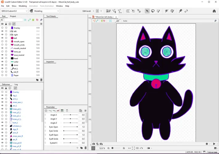
Task: Click the Angle Y value field
Action: [82, 119]
